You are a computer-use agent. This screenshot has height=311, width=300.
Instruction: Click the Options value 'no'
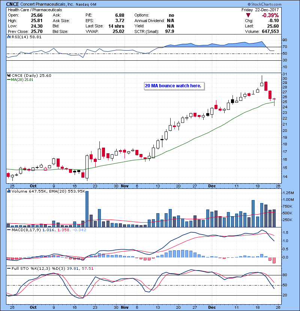tap(171, 15)
